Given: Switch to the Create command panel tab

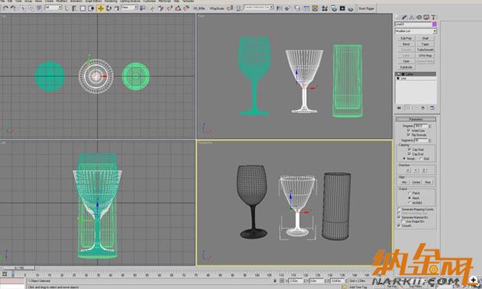Looking at the screenshot, I should (398, 17).
